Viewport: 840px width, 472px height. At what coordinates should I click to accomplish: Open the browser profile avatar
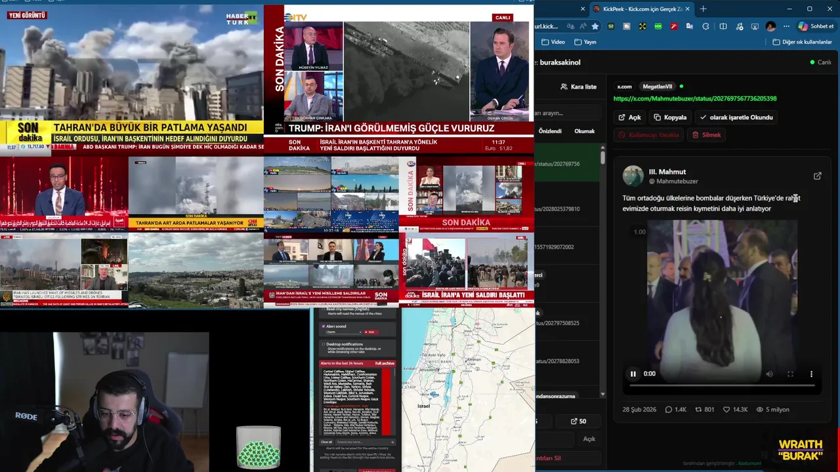(x=770, y=26)
